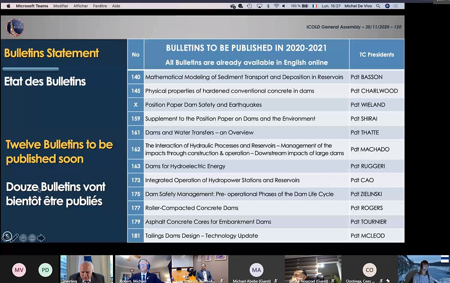Image resolution: width=450 pixels, height=283 pixels.
Task: Open the Fenêtre menu
Action: (100, 6)
